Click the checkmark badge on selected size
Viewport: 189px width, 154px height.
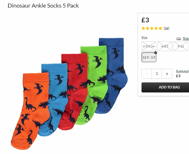click(x=156, y=53)
